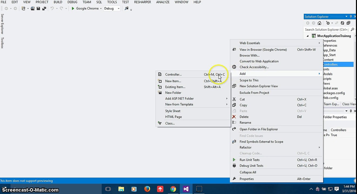Open the Solution Explorer window options arrow
357x194 pixels.
coord(346,16)
